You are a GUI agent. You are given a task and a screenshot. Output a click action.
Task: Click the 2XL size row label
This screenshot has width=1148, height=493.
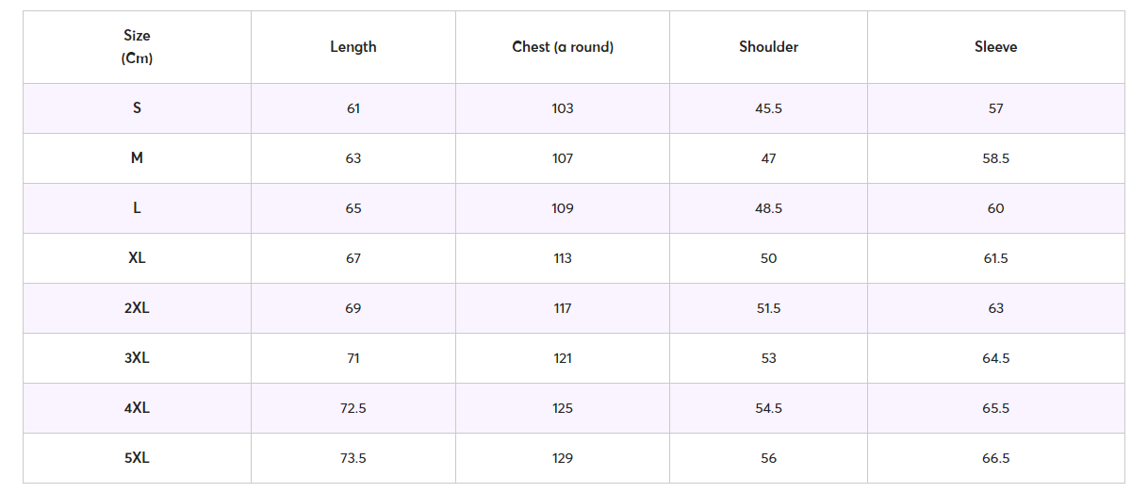click(x=137, y=307)
